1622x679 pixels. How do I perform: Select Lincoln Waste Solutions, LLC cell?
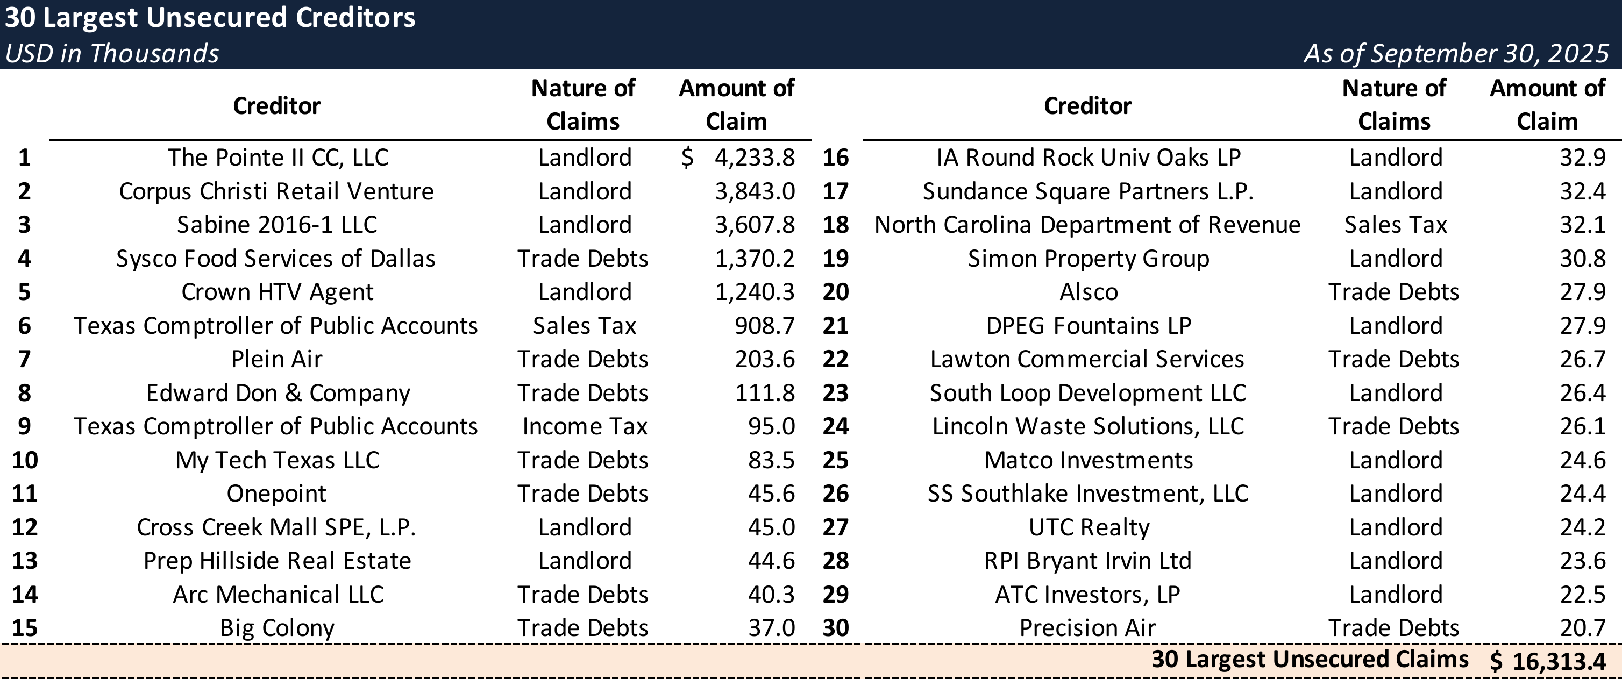1088,427
